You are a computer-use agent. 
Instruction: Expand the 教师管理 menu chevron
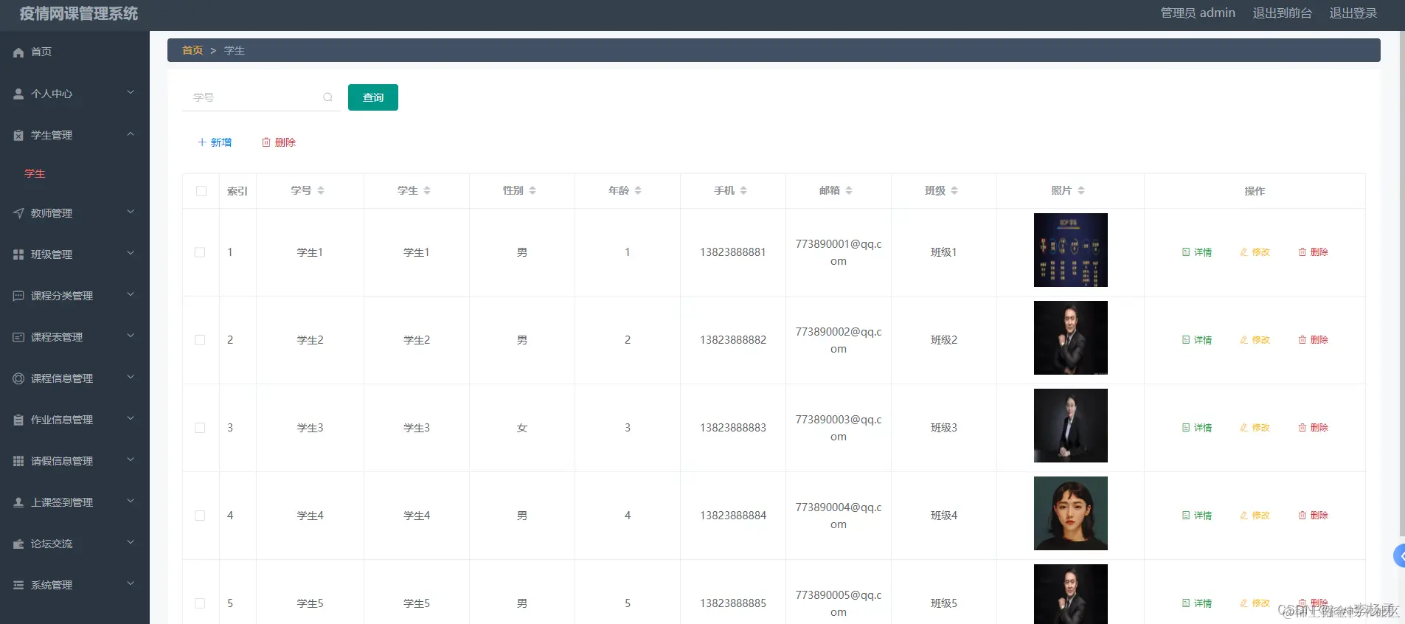click(131, 212)
